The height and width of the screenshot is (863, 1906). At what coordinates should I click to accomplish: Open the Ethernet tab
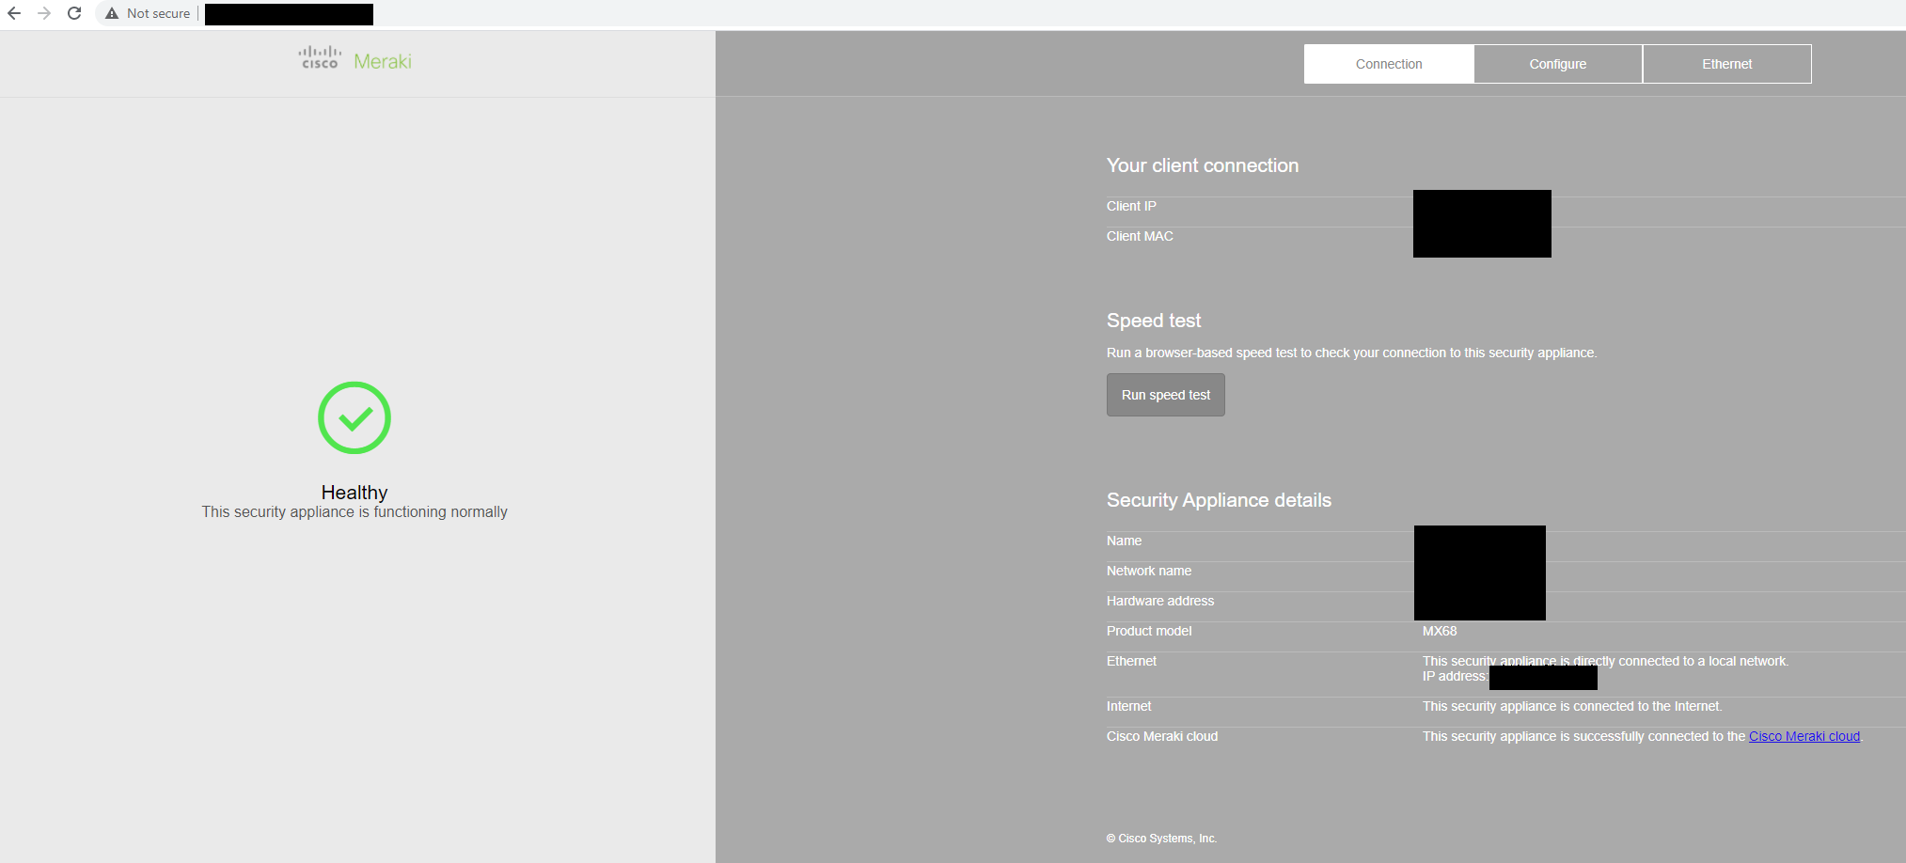pos(1726,63)
